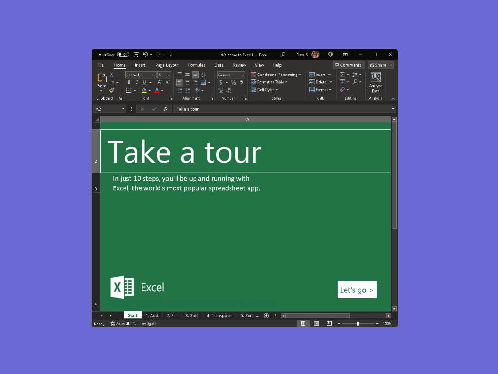Screen dimensions: 498x374
Task: Switch to Page Break Preview view
Action: pyautogui.click(x=329, y=324)
